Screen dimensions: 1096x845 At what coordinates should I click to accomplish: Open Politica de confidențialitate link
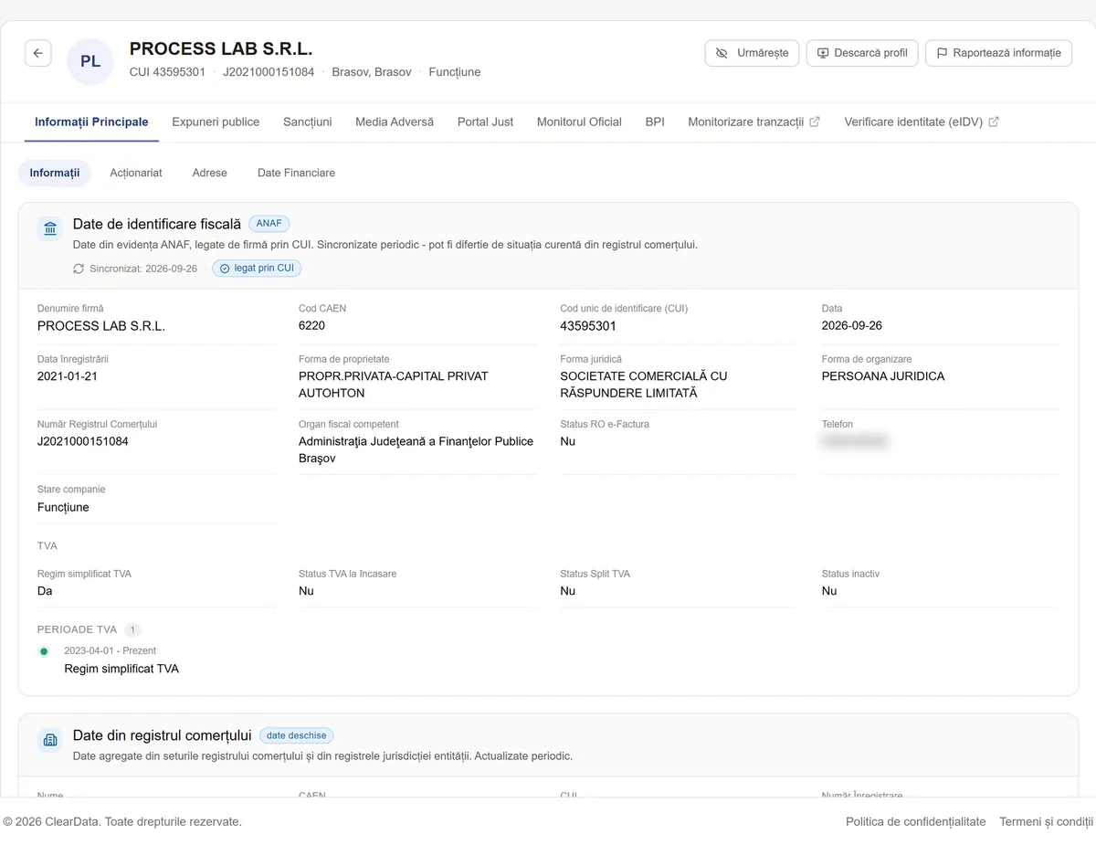click(916, 821)
